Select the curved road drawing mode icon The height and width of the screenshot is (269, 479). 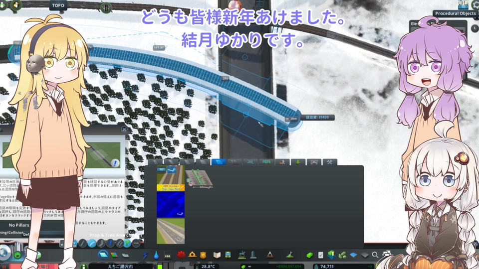(92, 243)
